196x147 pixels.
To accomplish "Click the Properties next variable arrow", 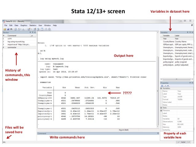I will [168, 86].
